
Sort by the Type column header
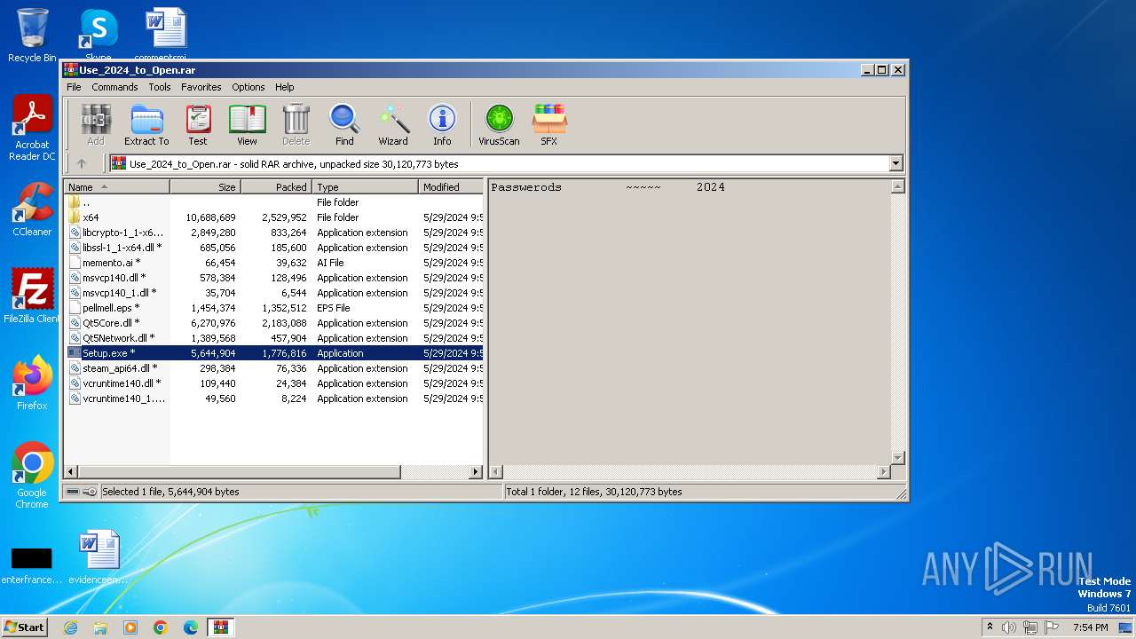pos(366,187)
